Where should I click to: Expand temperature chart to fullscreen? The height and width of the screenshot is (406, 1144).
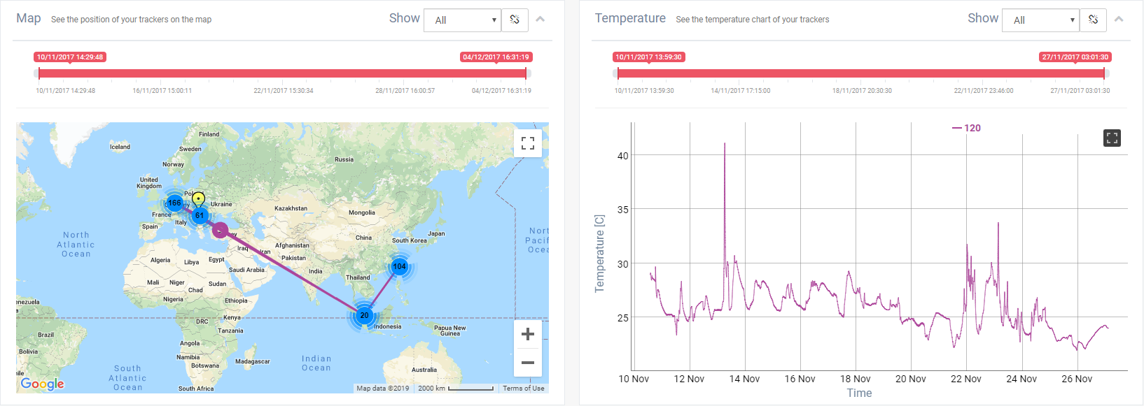(x=1112, y=138)
